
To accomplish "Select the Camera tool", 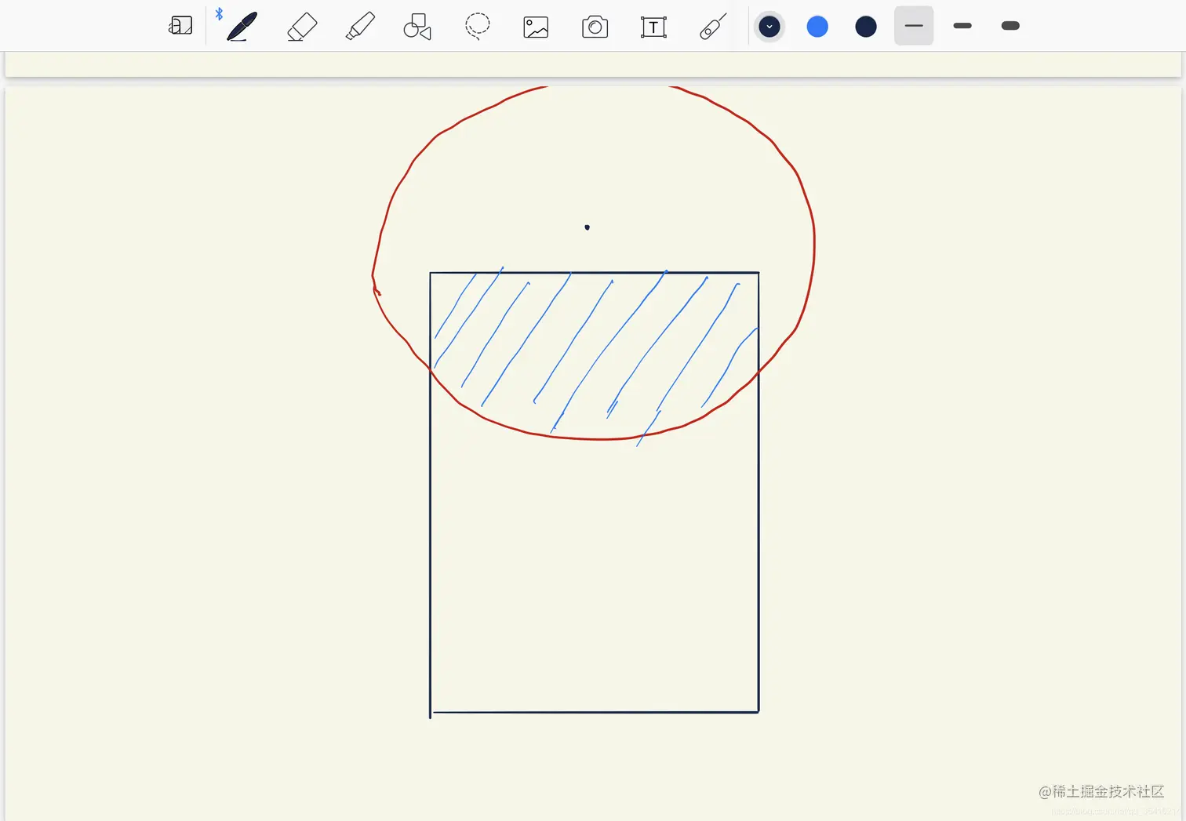I will pyautogui.click(x=594, y=26).
